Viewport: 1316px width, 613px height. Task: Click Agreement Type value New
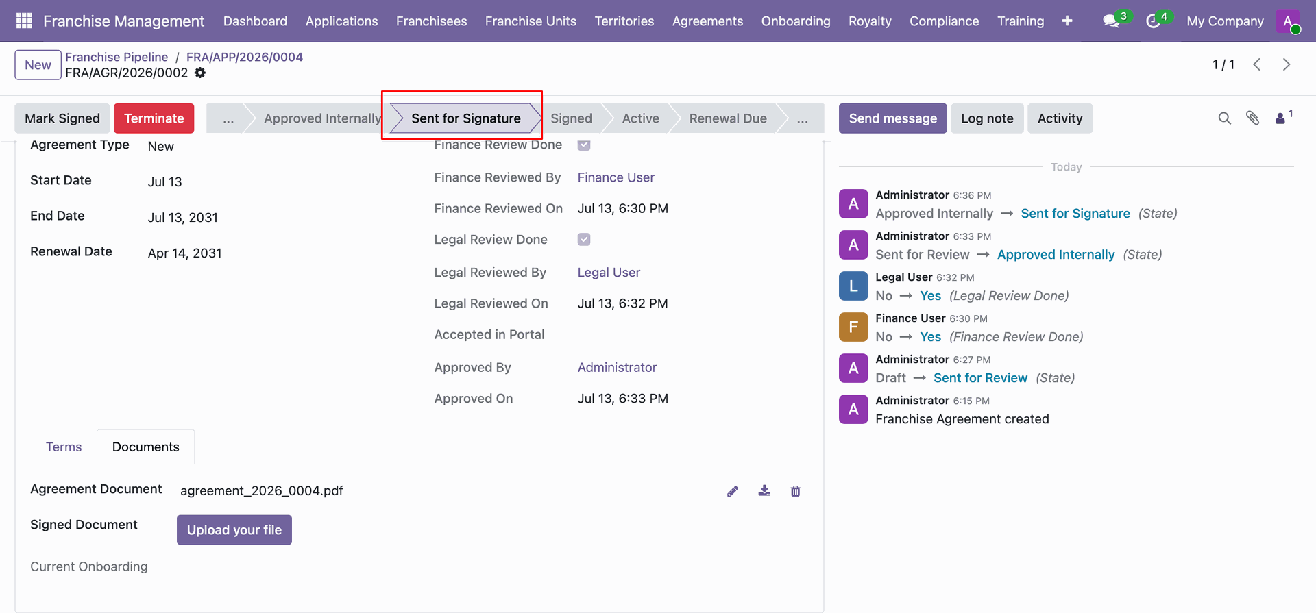(161, 147)
